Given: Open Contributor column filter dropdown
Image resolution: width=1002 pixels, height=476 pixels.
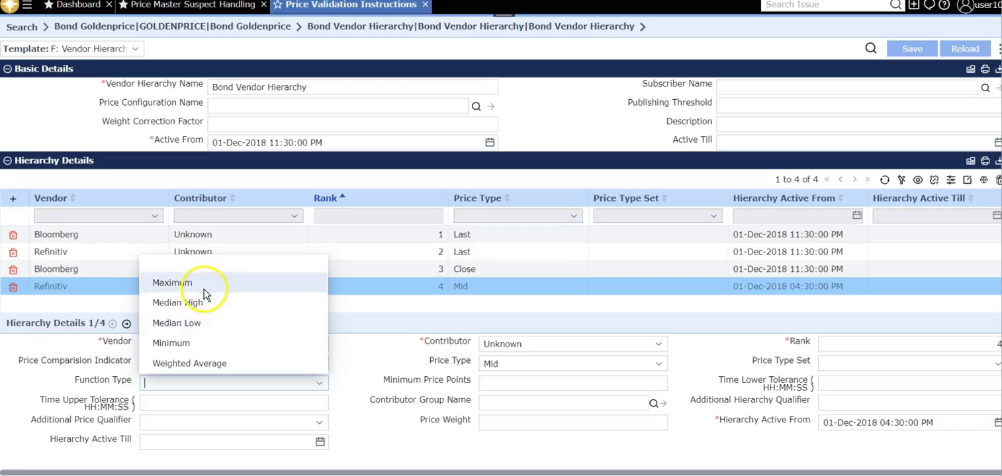Looking at the screenshot, I should (295, 216).
